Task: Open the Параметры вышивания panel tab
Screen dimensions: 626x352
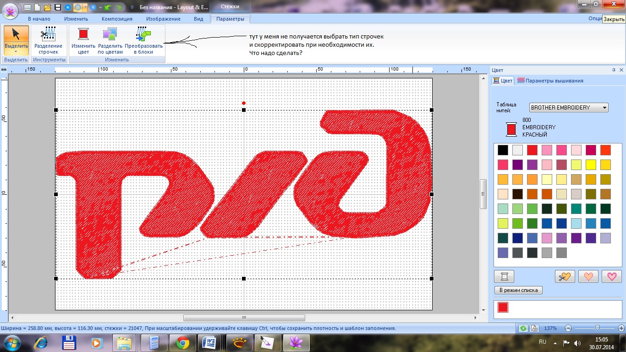Action: coord(550,81)
